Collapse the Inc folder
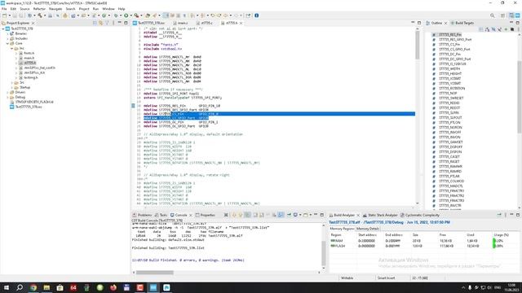The width and height of the screenshot is (522, 293). point(12,49)
